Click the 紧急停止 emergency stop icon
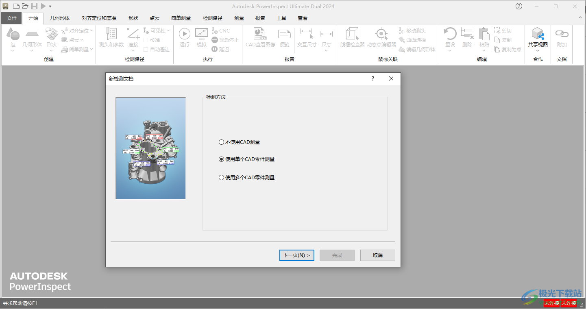This screenshot has height=309, width=586. tap(215, 40)
